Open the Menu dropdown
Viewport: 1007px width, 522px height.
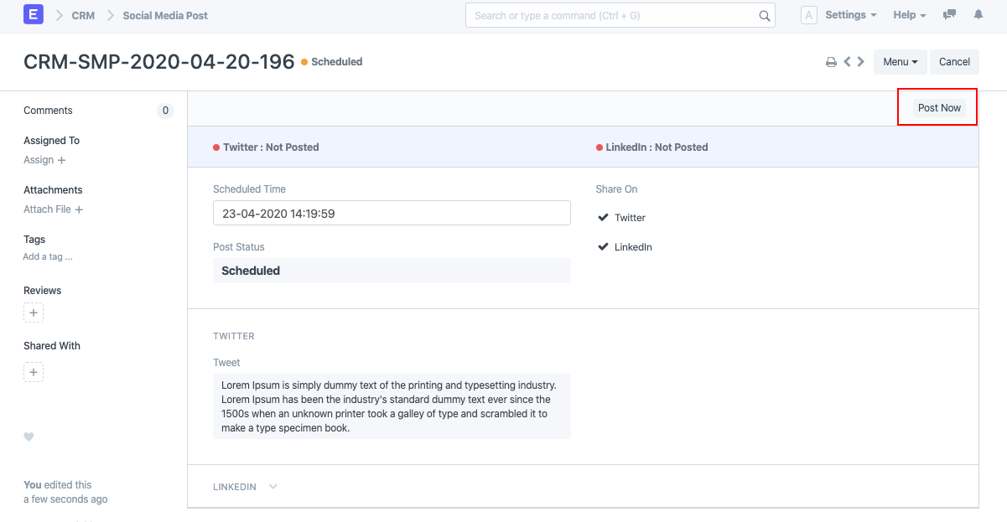(x=900, y=62)
